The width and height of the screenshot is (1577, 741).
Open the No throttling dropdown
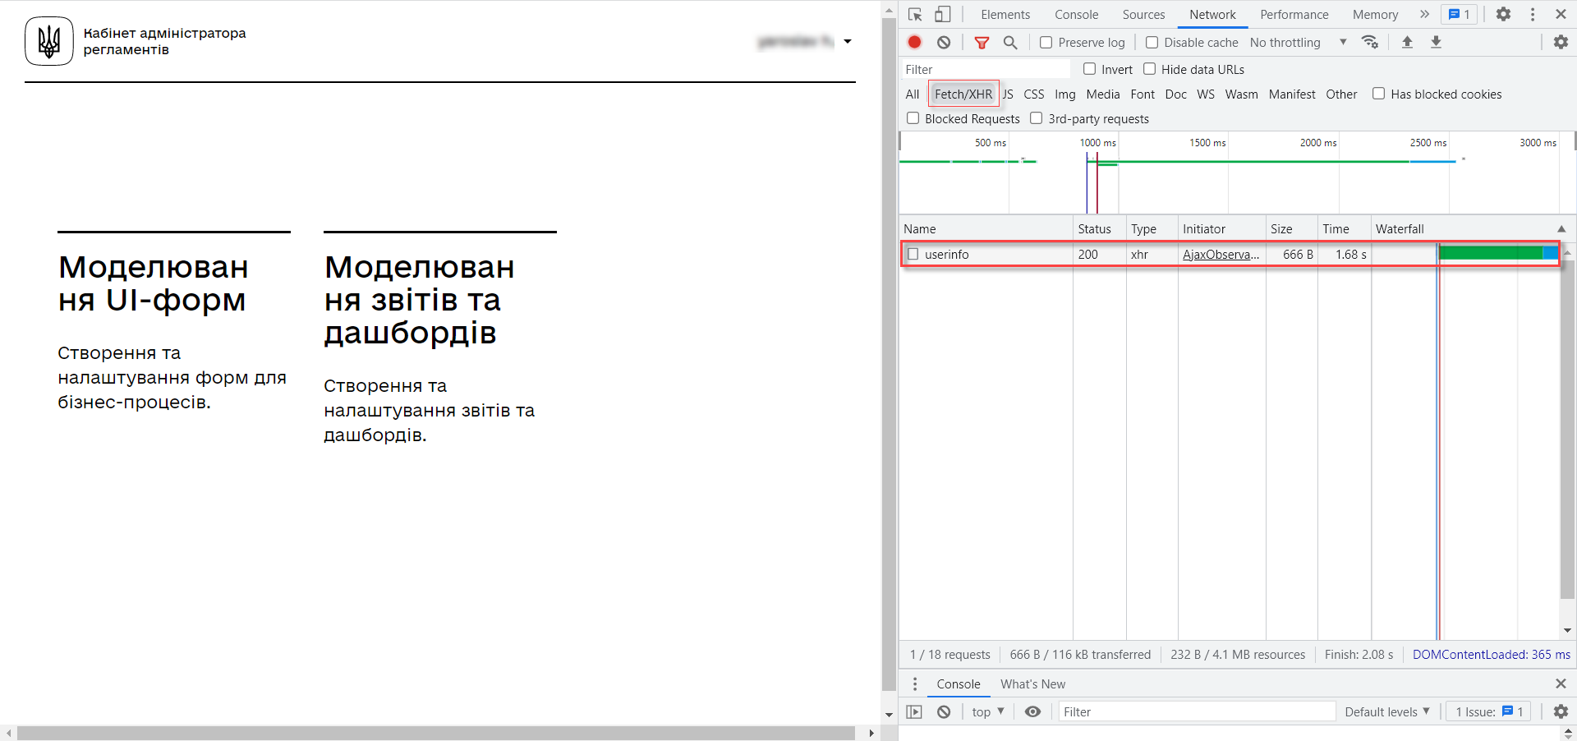[x=1298, y=43]
